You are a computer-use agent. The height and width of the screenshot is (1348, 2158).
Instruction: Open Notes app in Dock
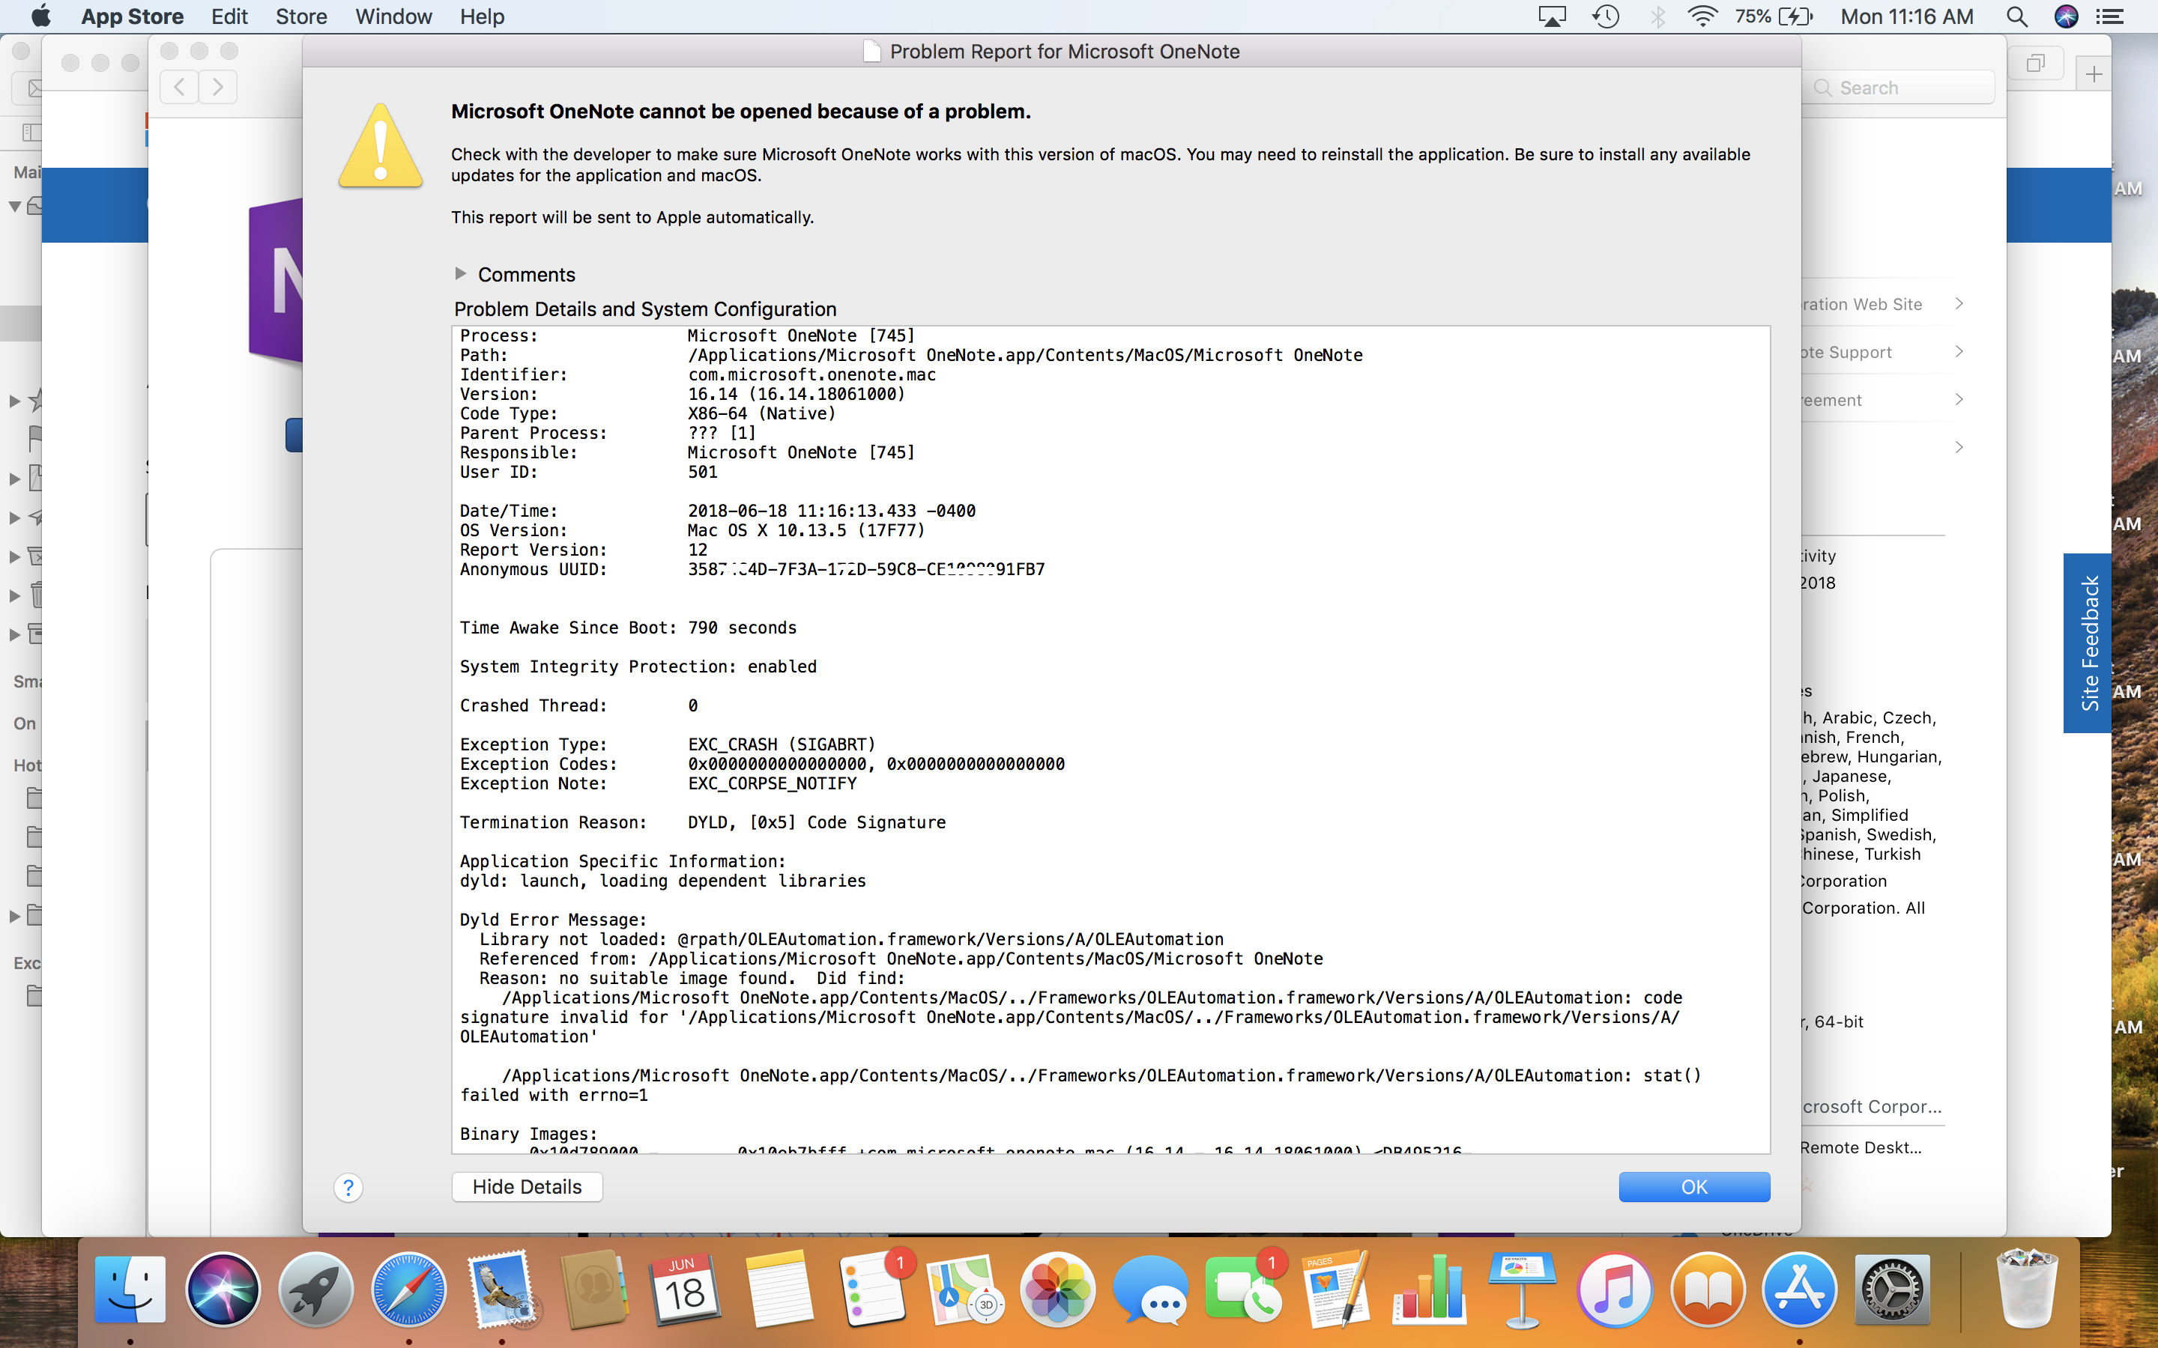(x=779, y=1290)
